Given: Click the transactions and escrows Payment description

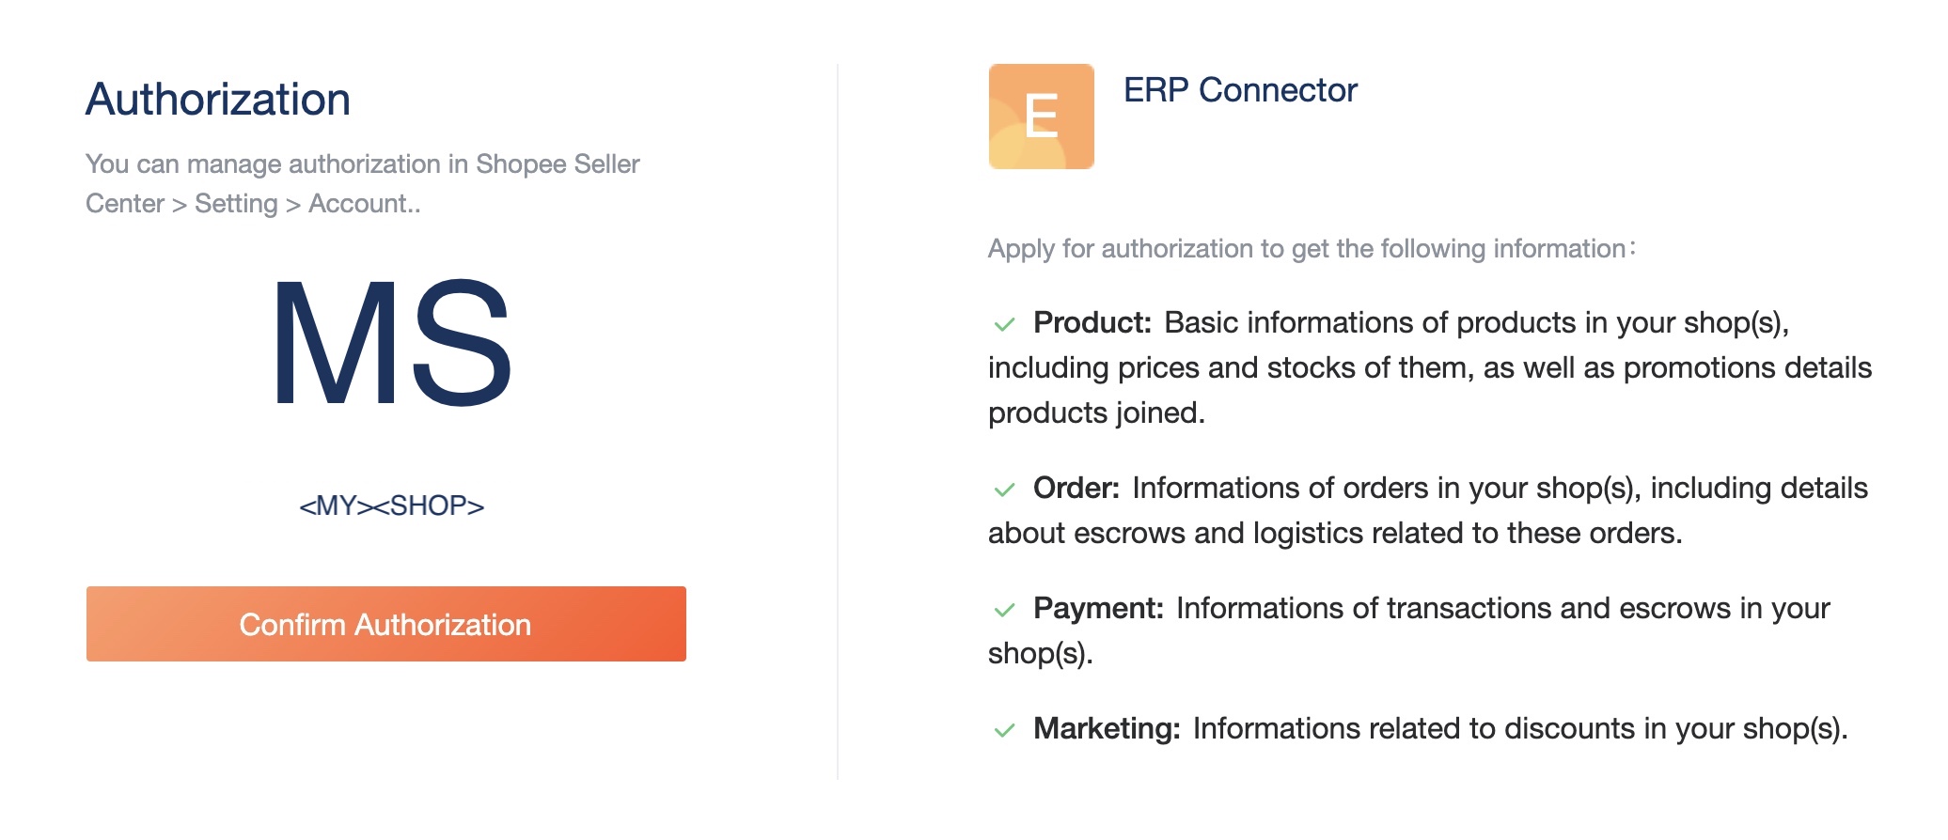Looking at the screenshot, I should pos(1502,608).
